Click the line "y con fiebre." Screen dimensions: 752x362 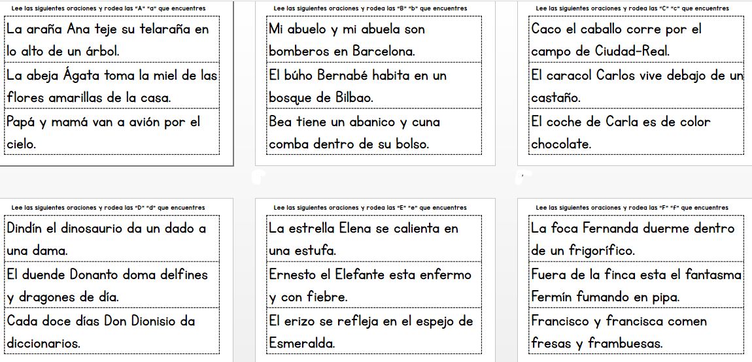[309, 297]
